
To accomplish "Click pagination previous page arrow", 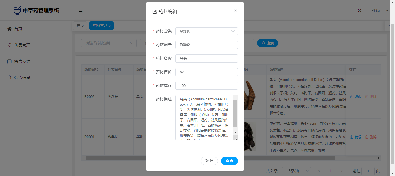I will coord(319,171).
